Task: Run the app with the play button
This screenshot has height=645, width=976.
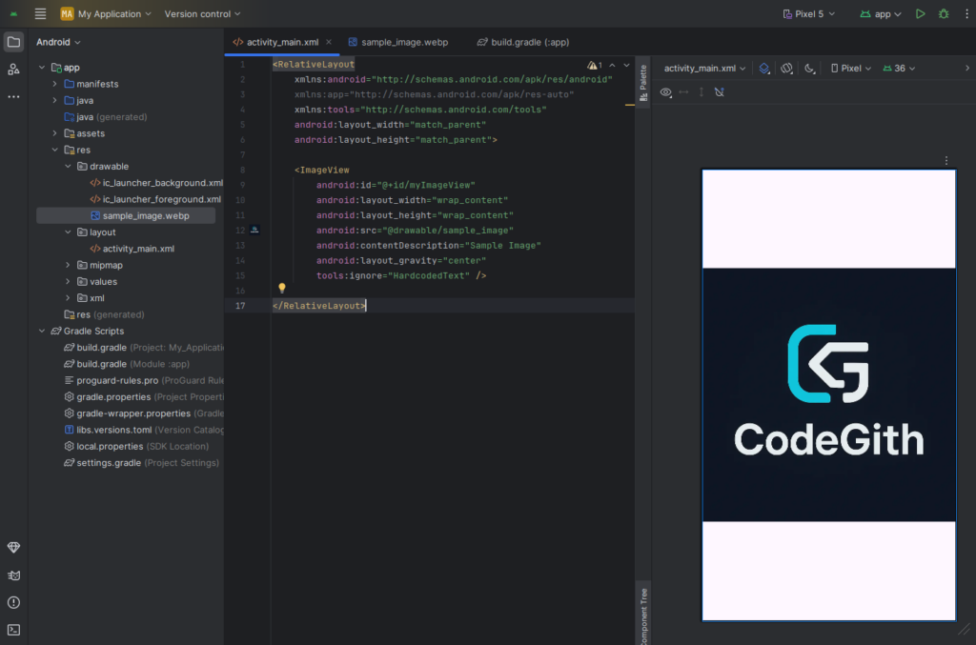Action: point(920,13)
